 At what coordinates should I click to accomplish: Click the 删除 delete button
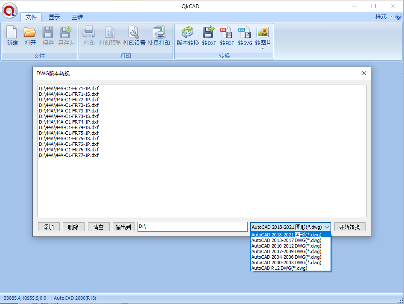click(x=73, y=227)
